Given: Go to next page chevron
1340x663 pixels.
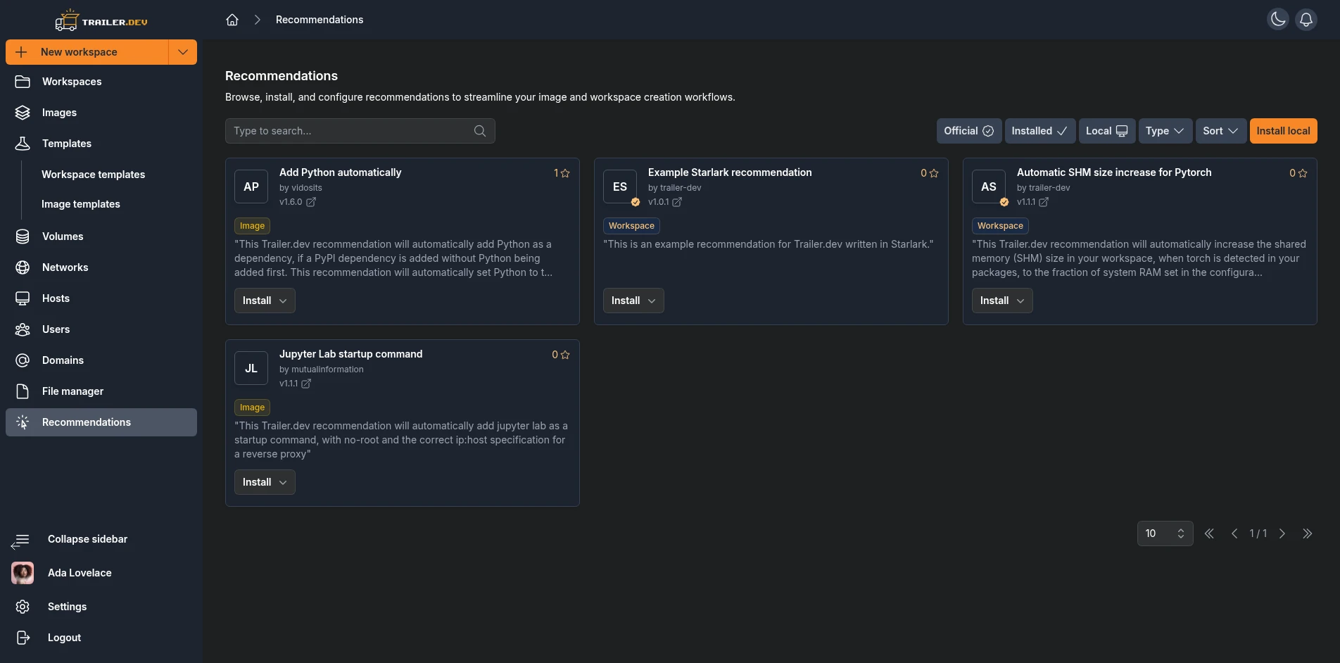Looking at the screenshot, I should [x=1282, y=533].
